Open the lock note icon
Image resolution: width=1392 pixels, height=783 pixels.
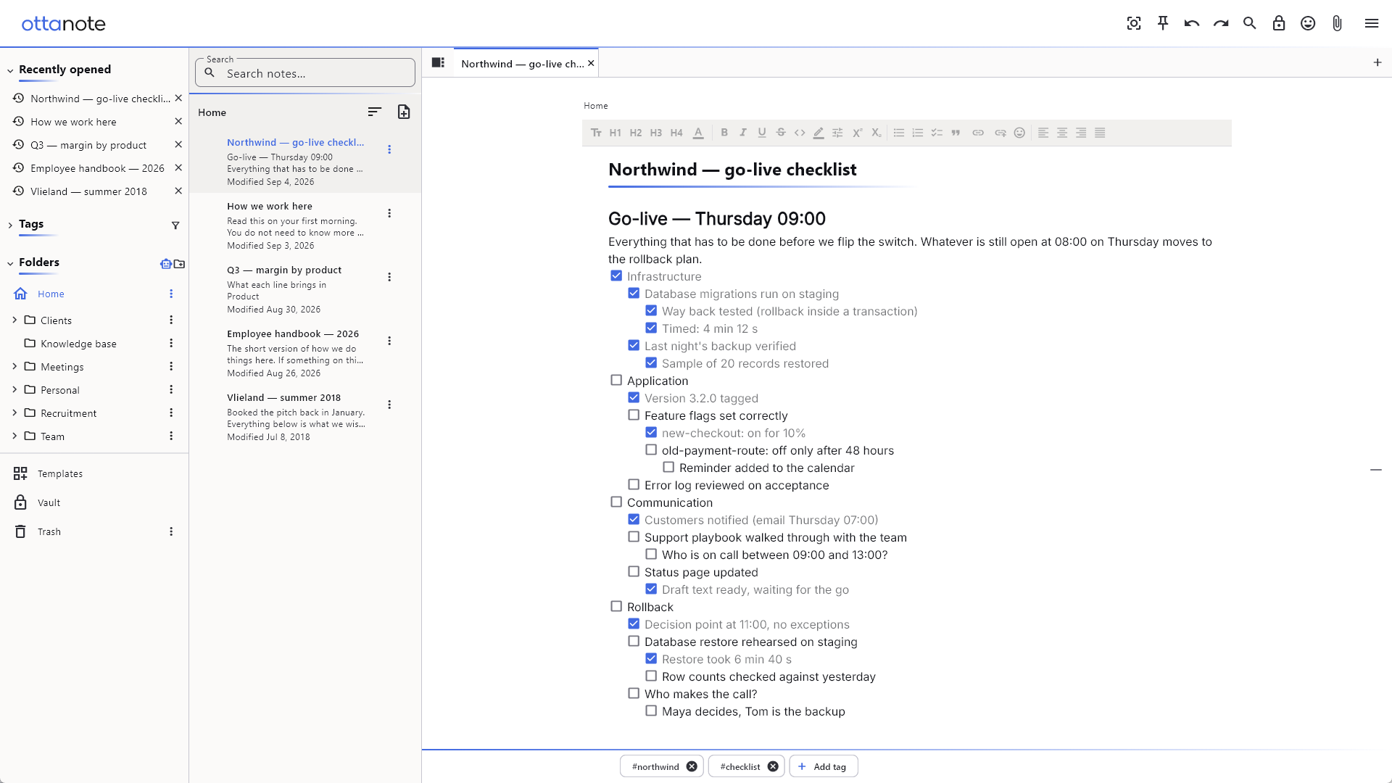pos(1279,23)
